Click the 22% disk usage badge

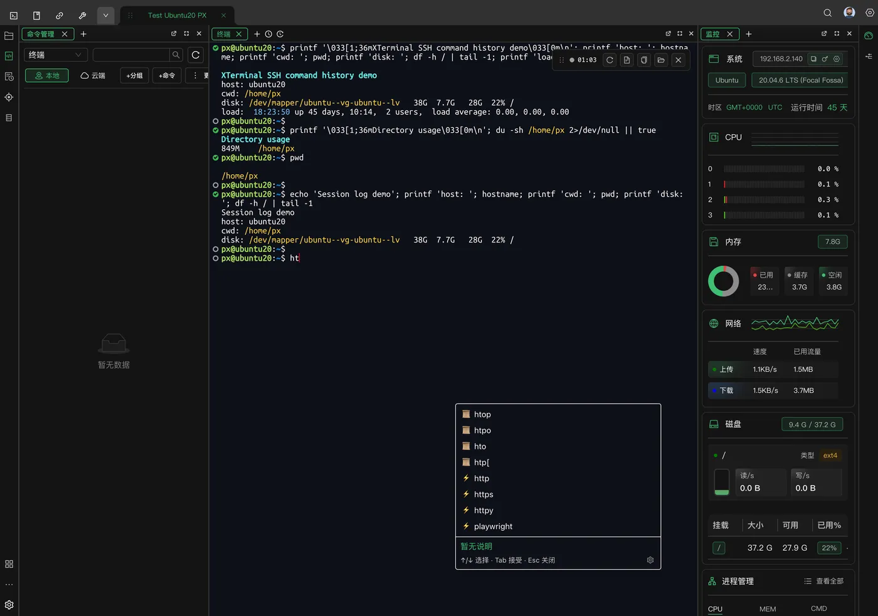click(829, 548)
